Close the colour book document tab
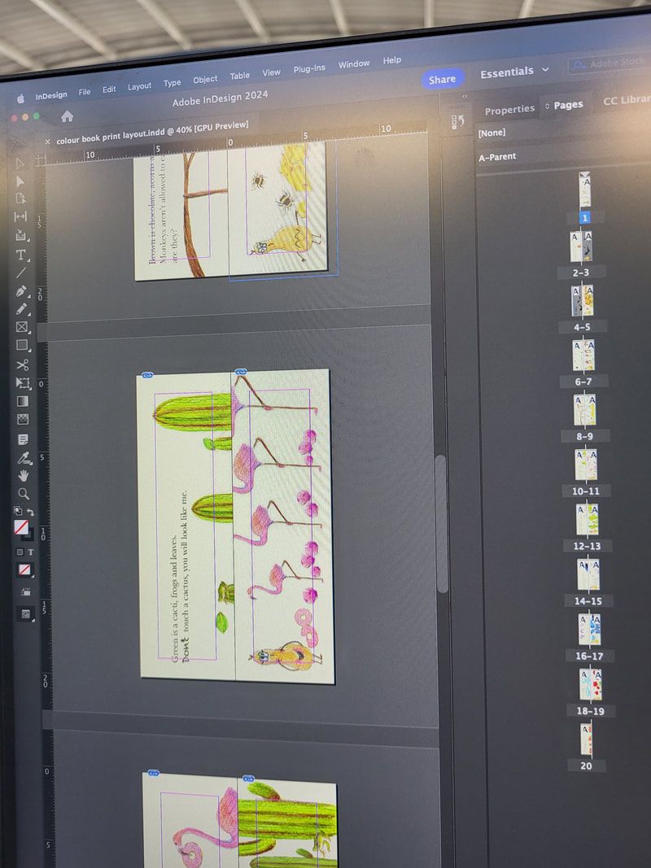The width and height of the screenshot is (651, 868). click(48, 142)
